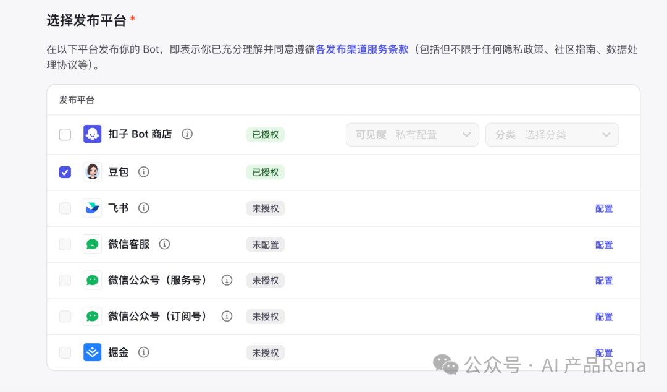Click the 微信客服 green chat icon
Screen dimensions: 667x392
(x=93, y=244)
